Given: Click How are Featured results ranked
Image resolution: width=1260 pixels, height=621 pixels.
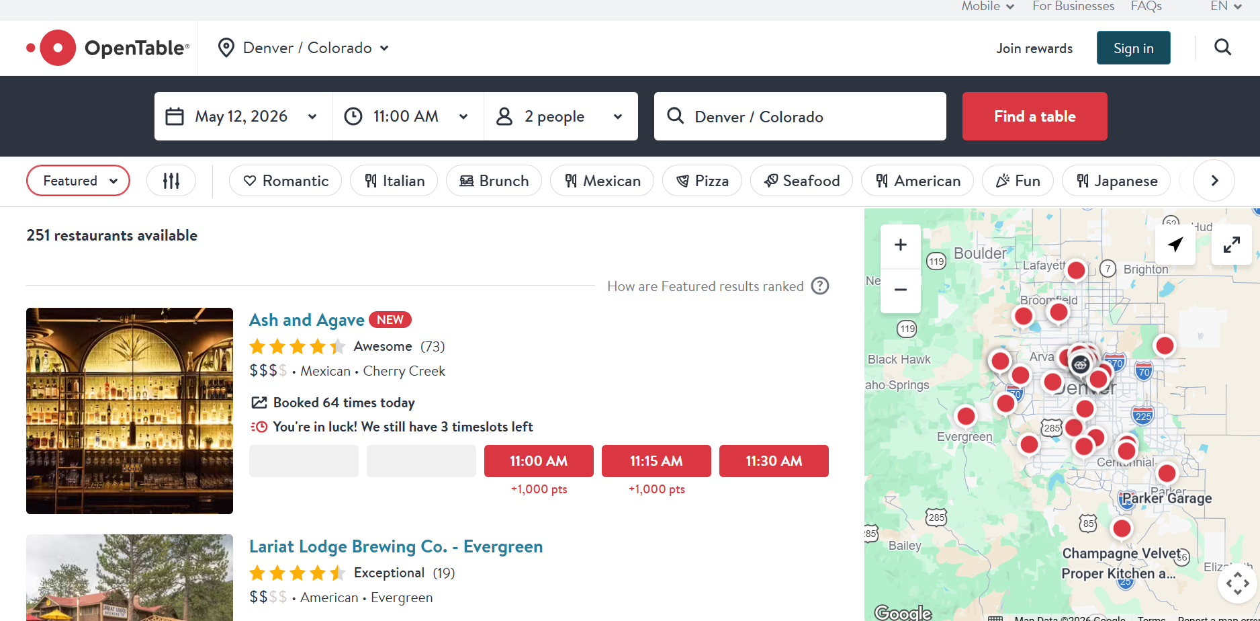Looking at the screenshot, I should point(705,286).
